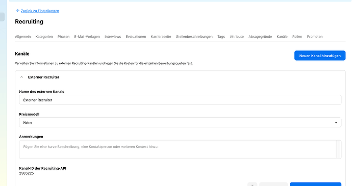
Task: Switch to the Evaluationen tab
Action: point(136,37)
